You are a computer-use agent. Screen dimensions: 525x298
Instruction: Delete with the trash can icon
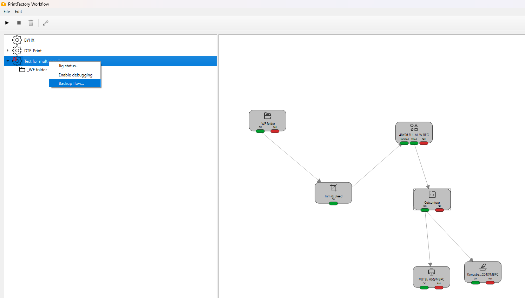tap(31, 23)
